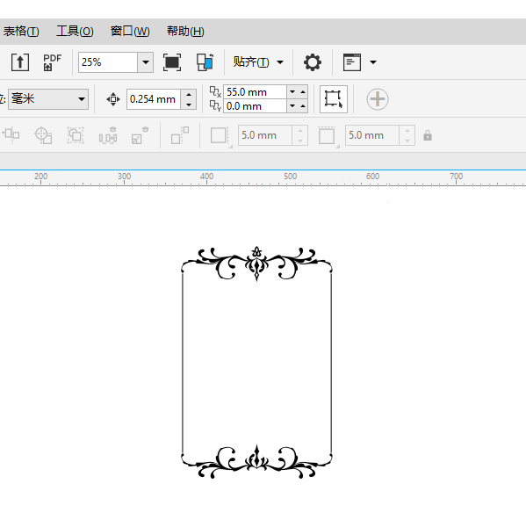Open the 窗口(W) menu
The image size is (526, 520).
click(130, 32)
